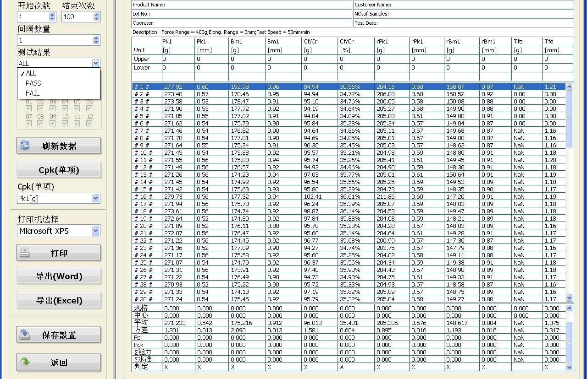Click the Lot No. field
This screenshot has width=587, height=379.
coord(242,14)
